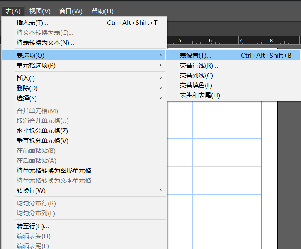Open 交替填色(F)... settings
Screen dimensions: 301x249
tap(198, 85)
